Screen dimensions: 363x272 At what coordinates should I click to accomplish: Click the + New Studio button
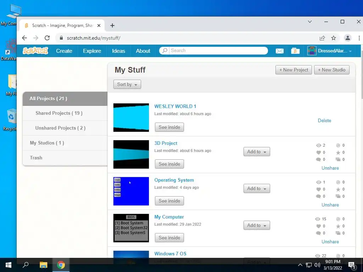(331, 70)
